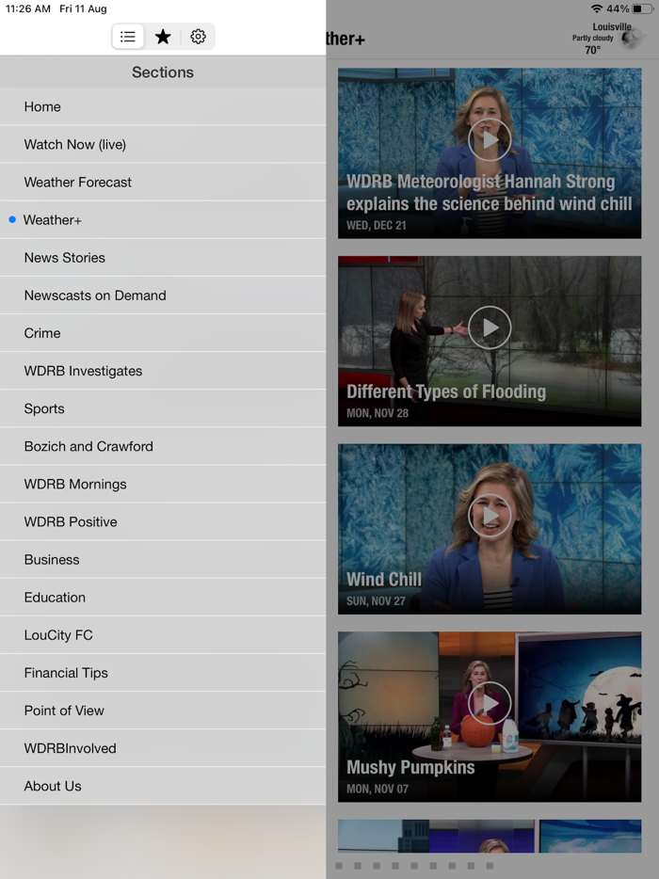Tap the 11:26 AM clock in status bar
This screenshot has width=659, height=879.
(x=28, y=9)
